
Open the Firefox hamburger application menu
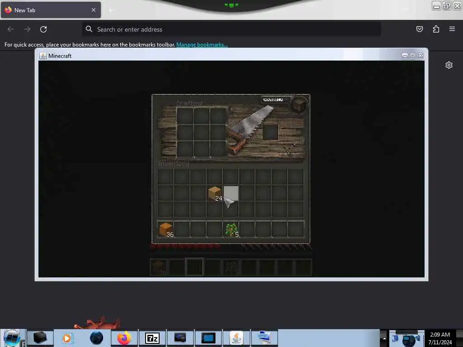tap(452, 29)
